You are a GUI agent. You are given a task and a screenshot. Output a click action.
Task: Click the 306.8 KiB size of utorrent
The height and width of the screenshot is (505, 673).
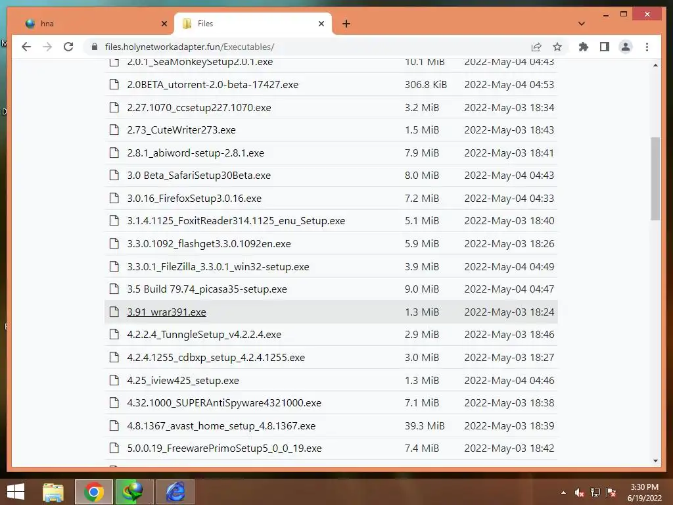426,85
